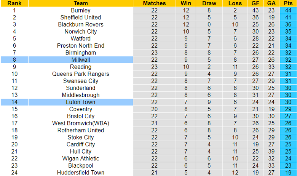The height and width of the screenshot is (176, 297).
Task: Click the Luton Town team name
Action: 81,102
